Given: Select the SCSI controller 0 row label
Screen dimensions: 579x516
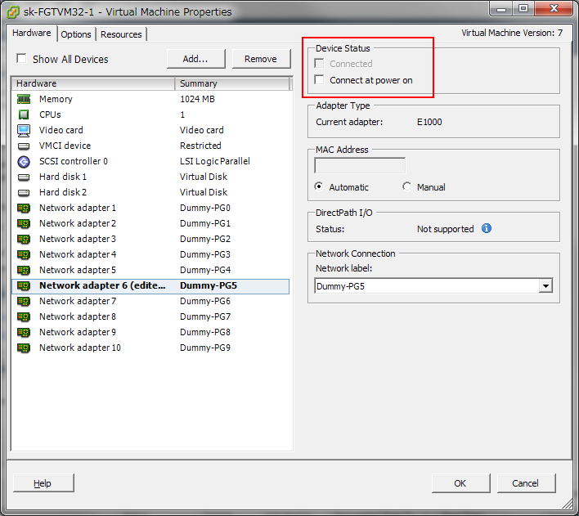Looking at the screenshot, I should coord(74,161).
